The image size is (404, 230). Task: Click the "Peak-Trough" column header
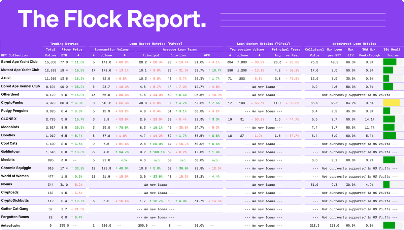coord(369,55)
